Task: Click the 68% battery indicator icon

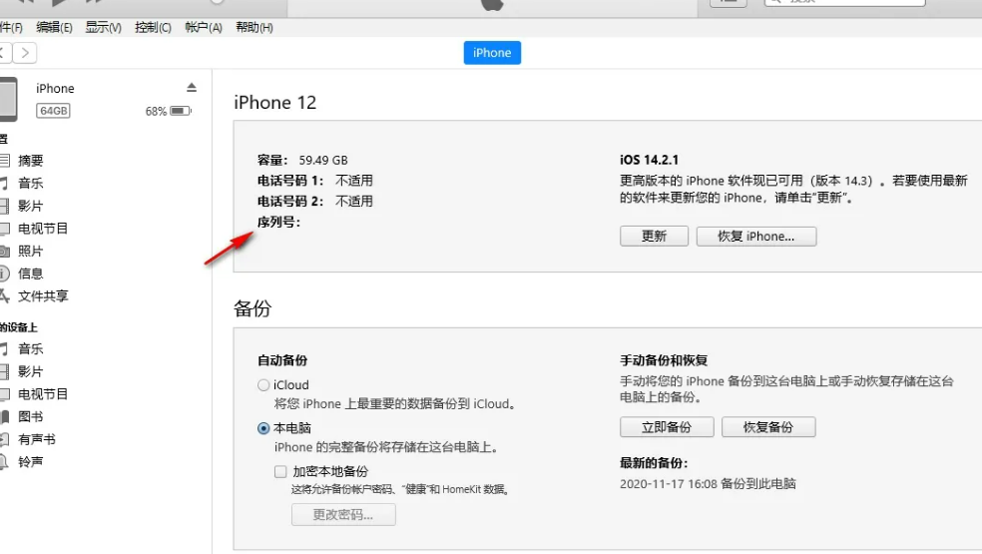Action: pyautogui.click(x=181, y=111)
